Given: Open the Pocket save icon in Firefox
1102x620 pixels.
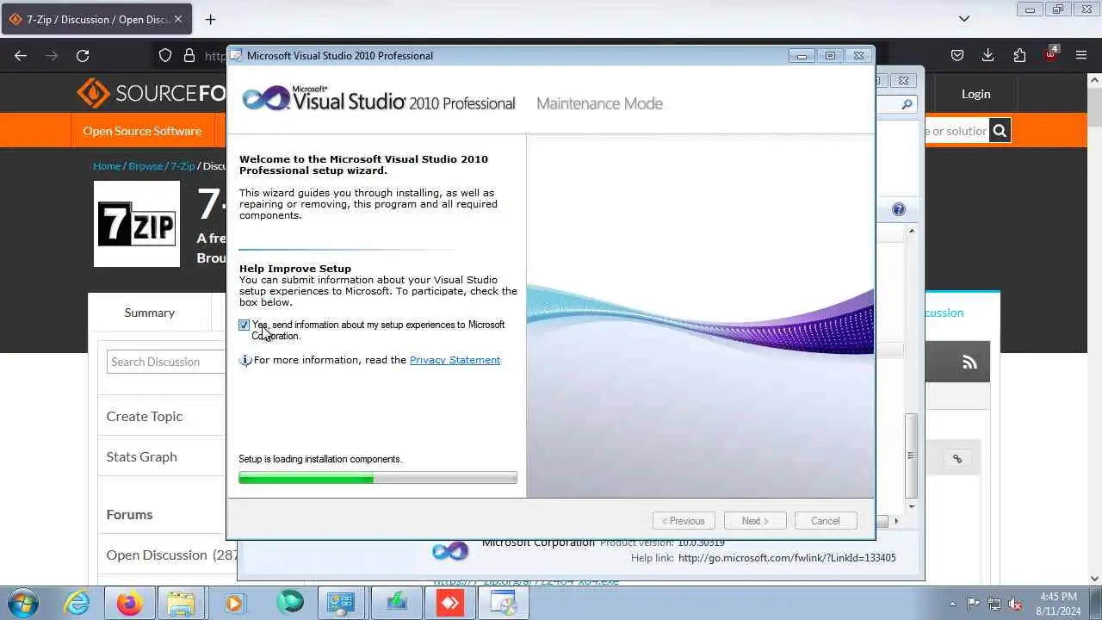Looking at the screenshot, I should 957,55.
